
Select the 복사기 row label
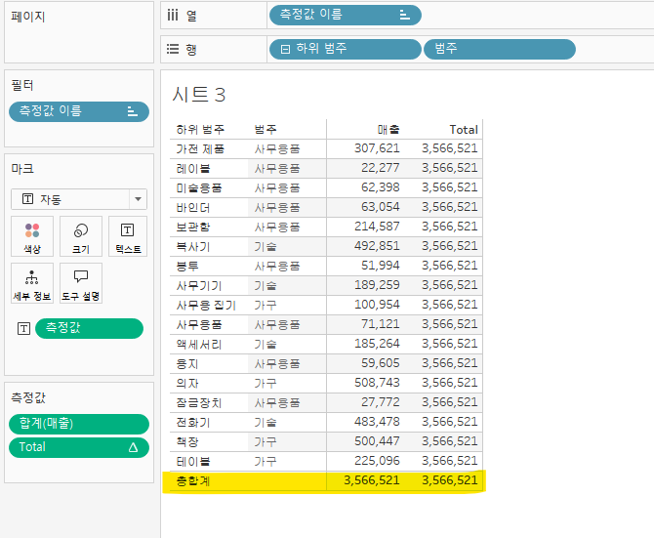pos(192,246)
